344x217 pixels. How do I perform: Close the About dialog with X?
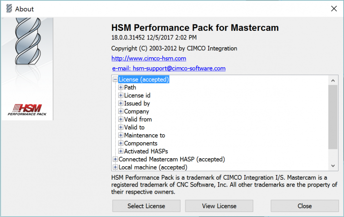(x=334, y=8)
